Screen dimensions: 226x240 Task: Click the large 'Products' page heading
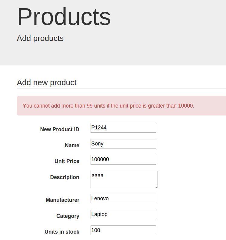[64, 16]
